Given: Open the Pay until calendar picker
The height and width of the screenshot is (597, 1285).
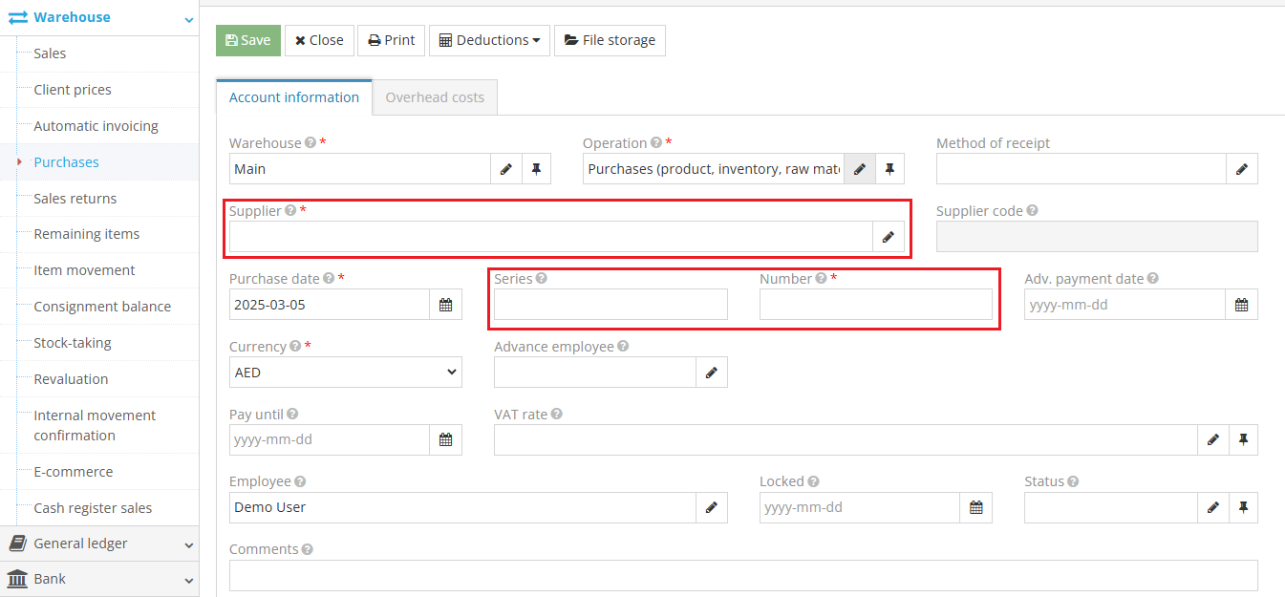Looking at the screenshot, I should [445, 439].
